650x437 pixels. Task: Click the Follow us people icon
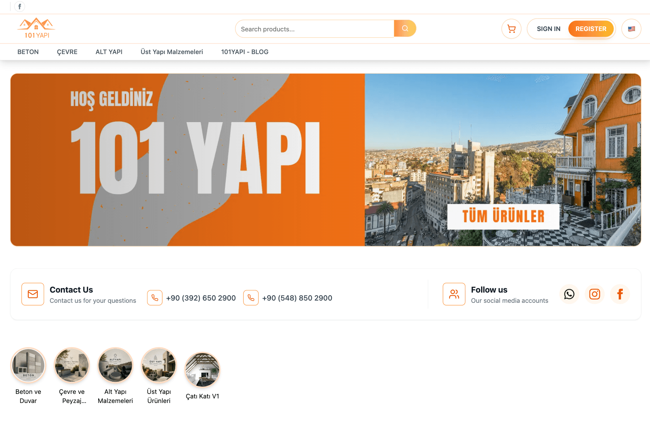click(454, 294)
